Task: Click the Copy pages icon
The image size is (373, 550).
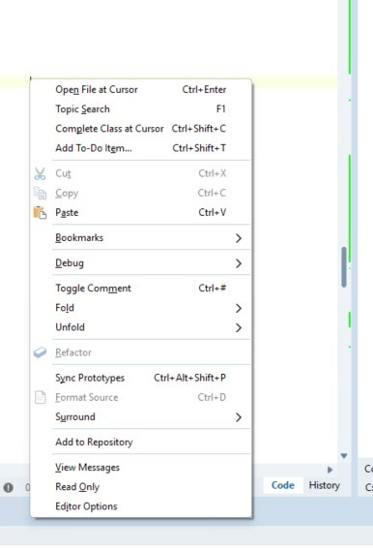Action: click(x=40, y=193)
